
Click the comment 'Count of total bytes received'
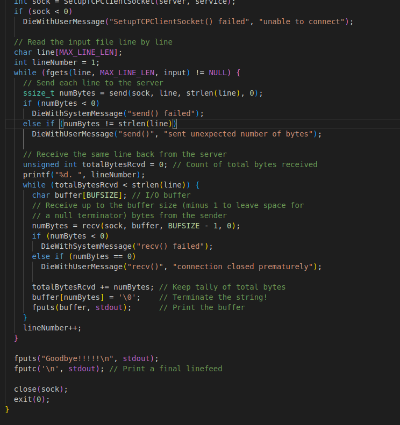(x=245, y=164)
